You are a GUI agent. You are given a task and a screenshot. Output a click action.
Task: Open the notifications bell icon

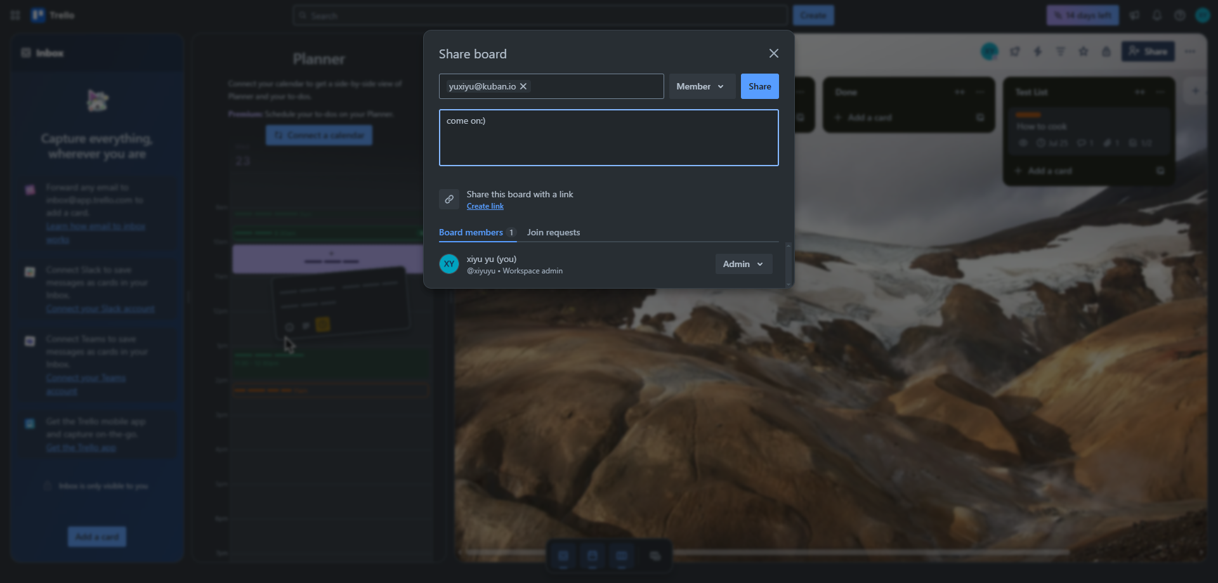[x=1157, y=15]
